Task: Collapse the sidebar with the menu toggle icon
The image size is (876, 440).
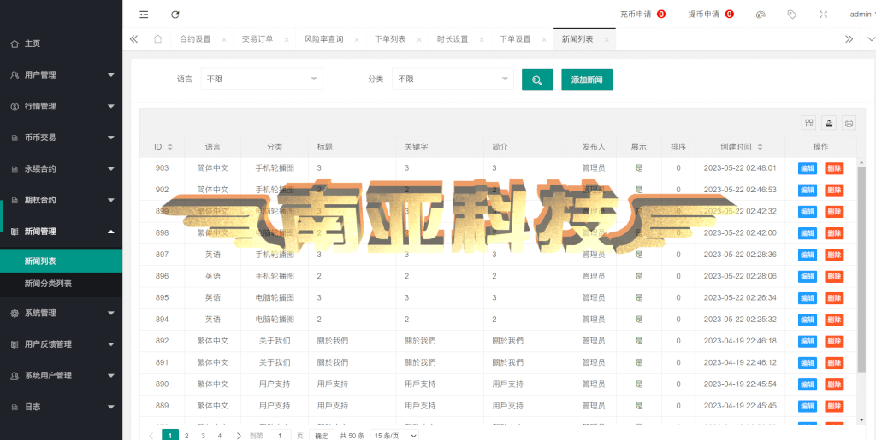Action: tap(144, 15)
